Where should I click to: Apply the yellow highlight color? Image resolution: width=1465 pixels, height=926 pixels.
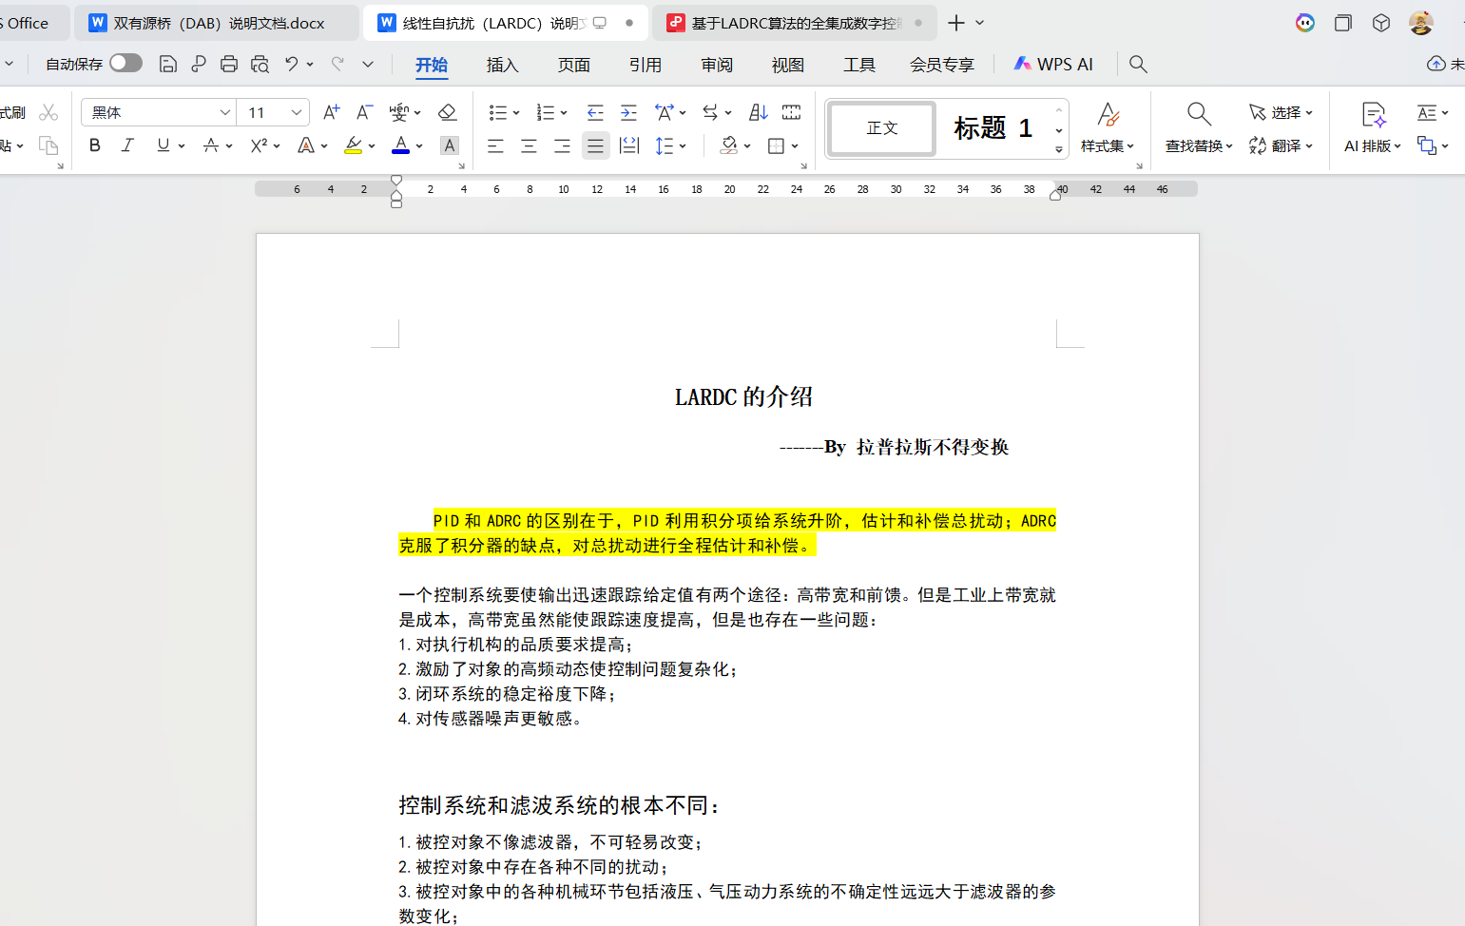tap(354, 145)
